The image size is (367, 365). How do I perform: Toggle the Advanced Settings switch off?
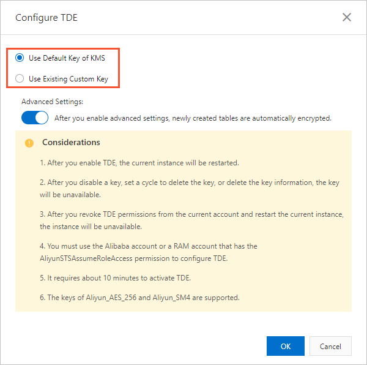pyautogui.click(x=35, y=118)
